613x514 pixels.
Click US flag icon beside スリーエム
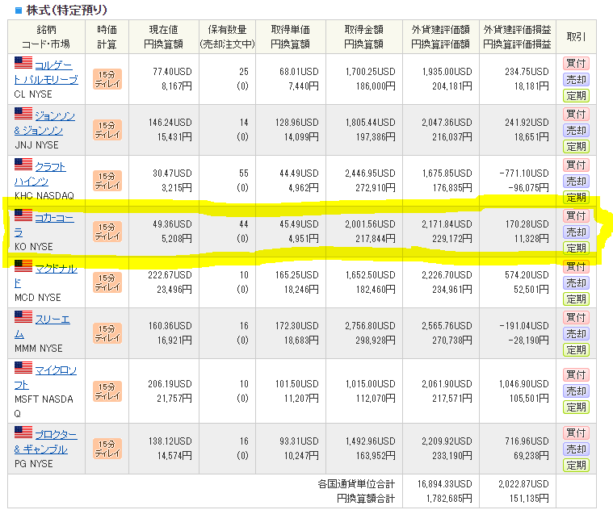23,317
